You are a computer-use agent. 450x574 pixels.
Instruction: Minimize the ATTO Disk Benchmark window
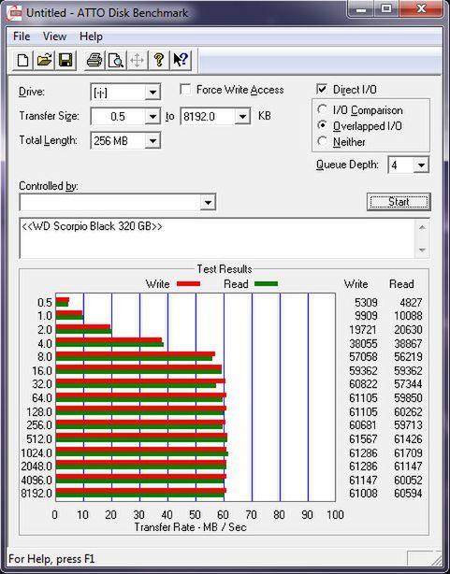click(361, 9)
